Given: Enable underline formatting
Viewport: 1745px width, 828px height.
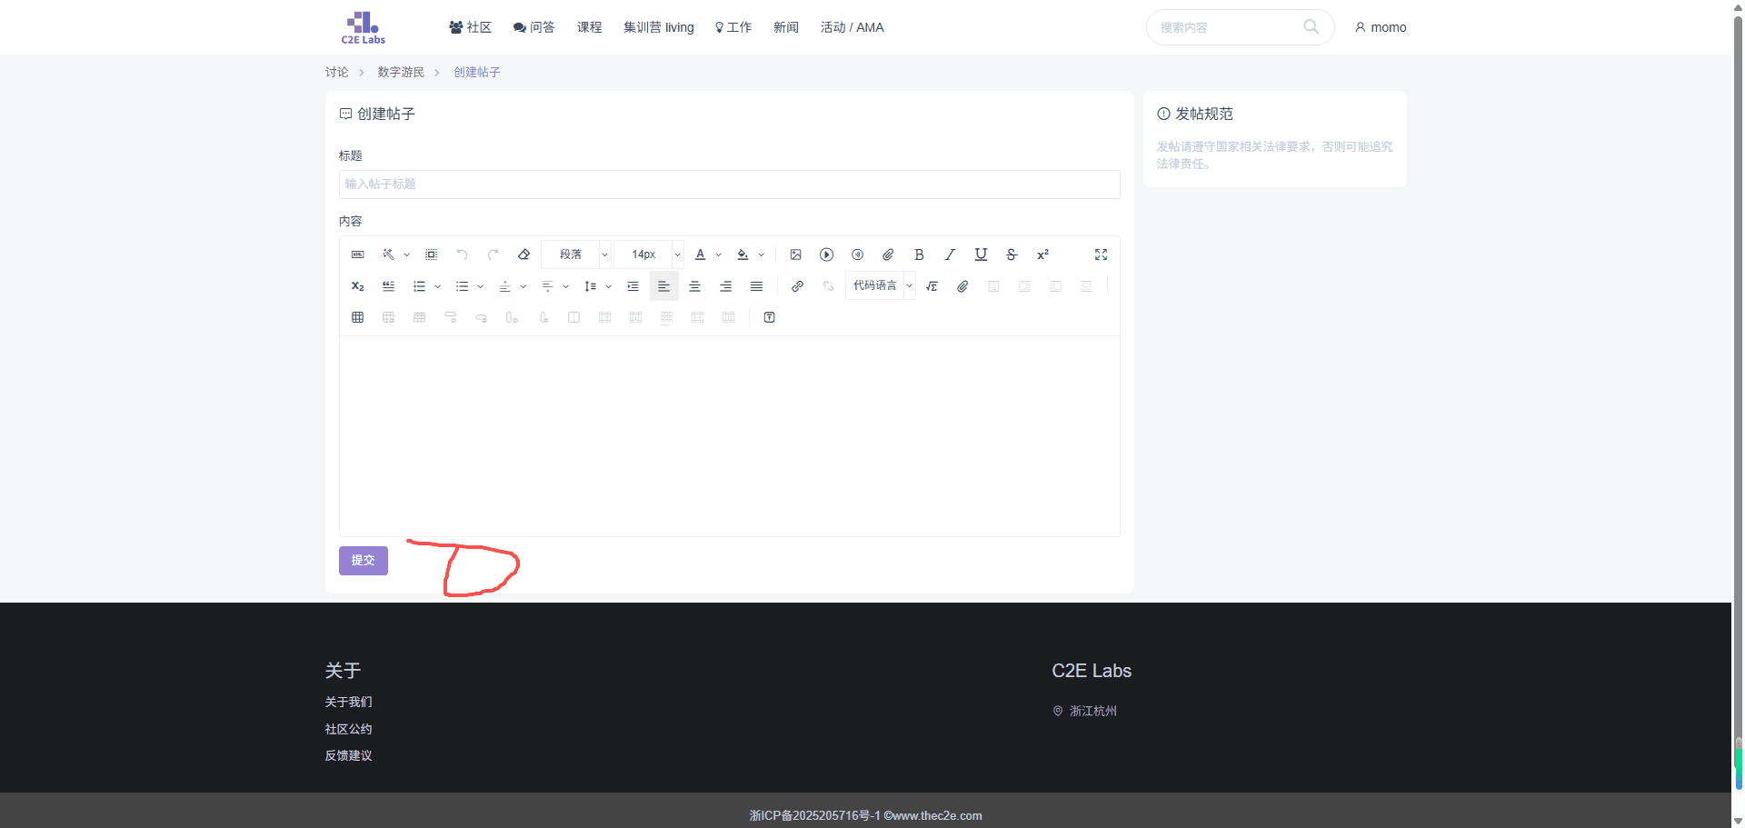Looking at the screenshot, I should [981, 254].
